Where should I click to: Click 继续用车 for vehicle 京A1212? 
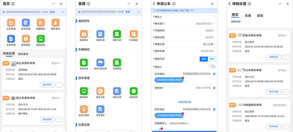tap(47, 120)
